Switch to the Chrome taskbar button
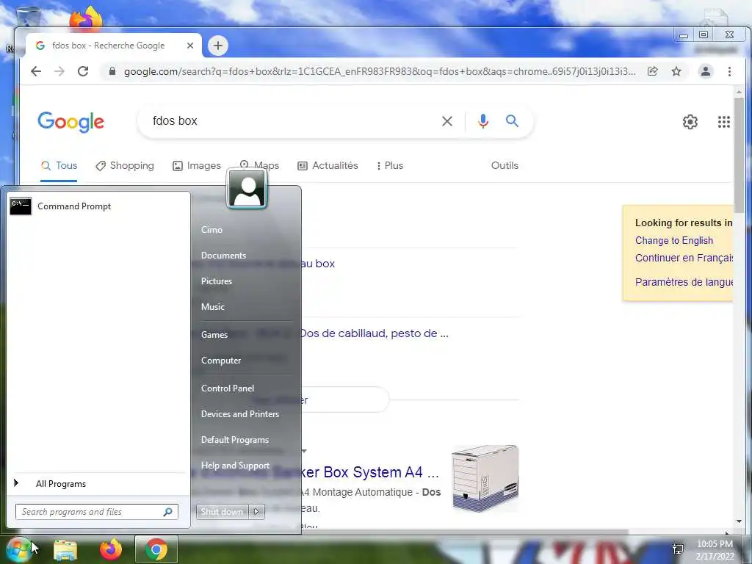This screenshot has width=752, height=564. coord(156,549)
